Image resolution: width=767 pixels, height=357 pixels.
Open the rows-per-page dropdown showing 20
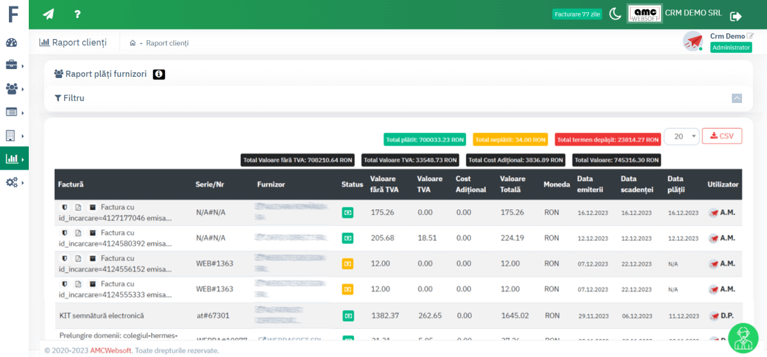pos(681,136)
